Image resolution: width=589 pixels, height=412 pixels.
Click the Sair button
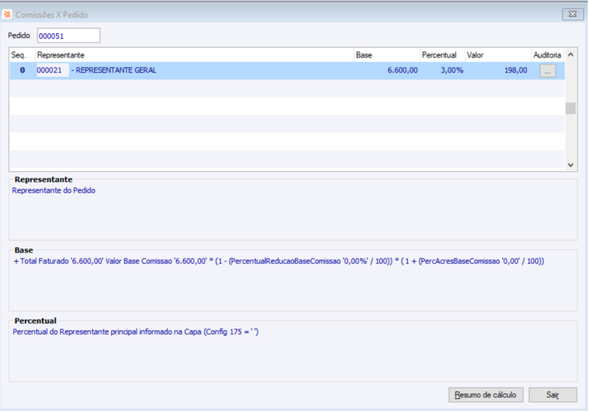pyautogui.click(x=553, y=395)
